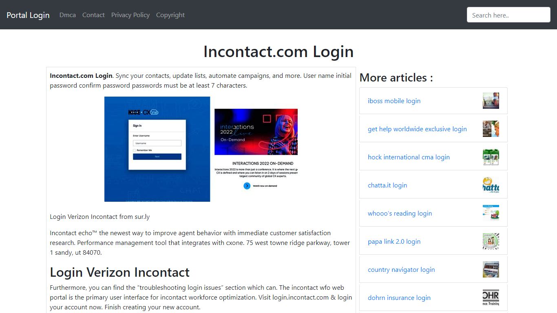Go to the Dmca page
The height and width of the screenshot is (313, 557).
(x=68, y=15)
